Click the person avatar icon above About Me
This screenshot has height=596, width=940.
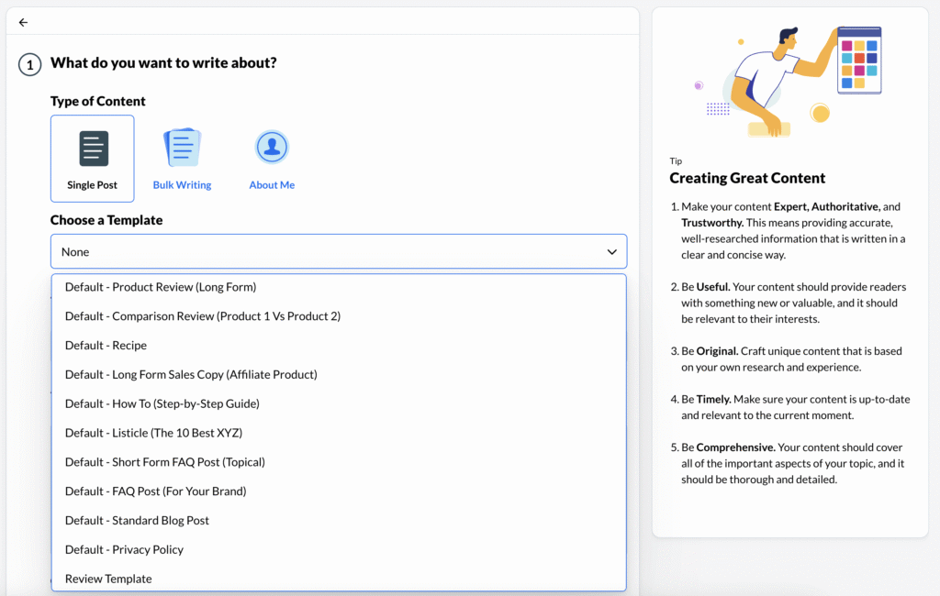click(x=272, y=145)
